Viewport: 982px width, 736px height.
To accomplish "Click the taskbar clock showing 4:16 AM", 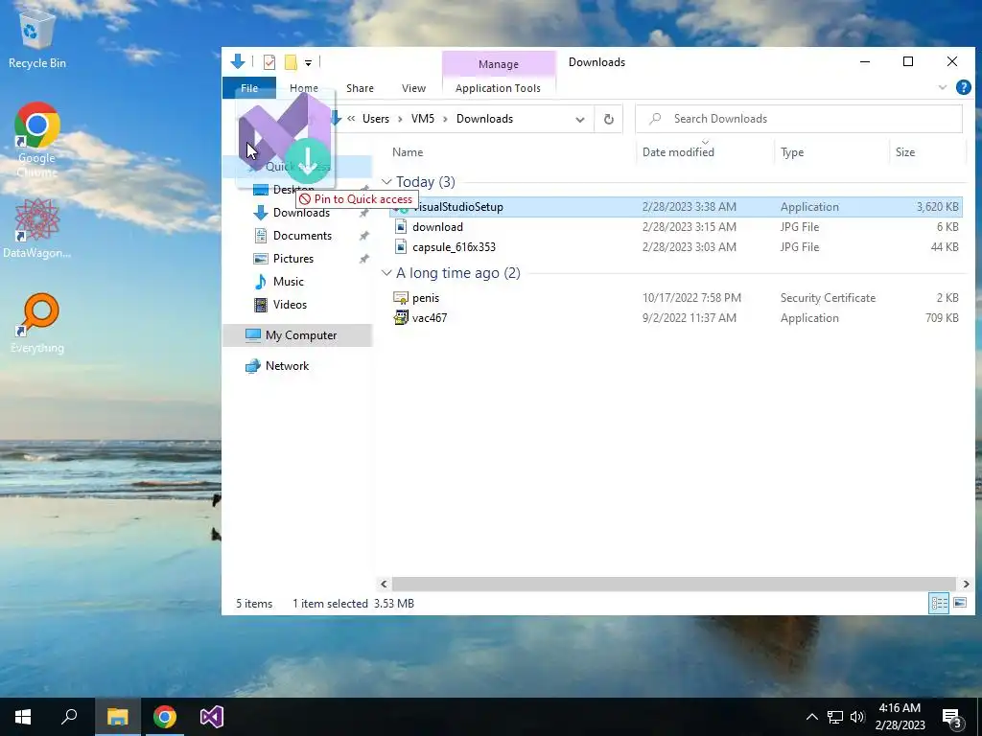I will 900,717.
